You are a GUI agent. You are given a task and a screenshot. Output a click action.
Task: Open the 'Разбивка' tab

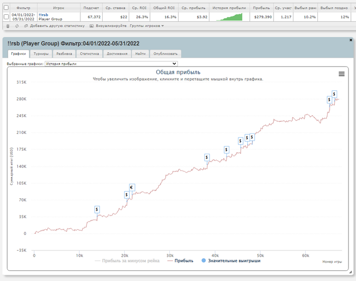64,54
